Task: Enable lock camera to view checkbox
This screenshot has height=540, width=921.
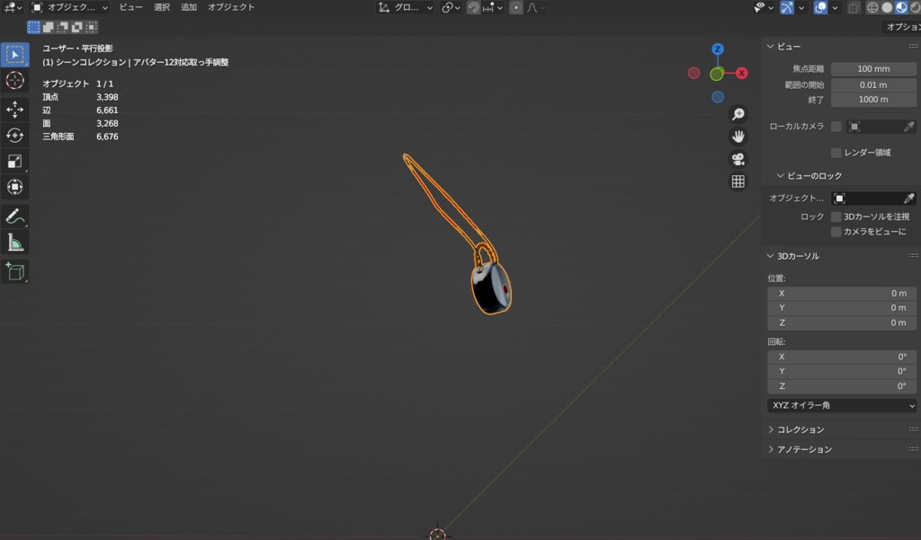Action: pyautogui.click(x=836, y=232)
